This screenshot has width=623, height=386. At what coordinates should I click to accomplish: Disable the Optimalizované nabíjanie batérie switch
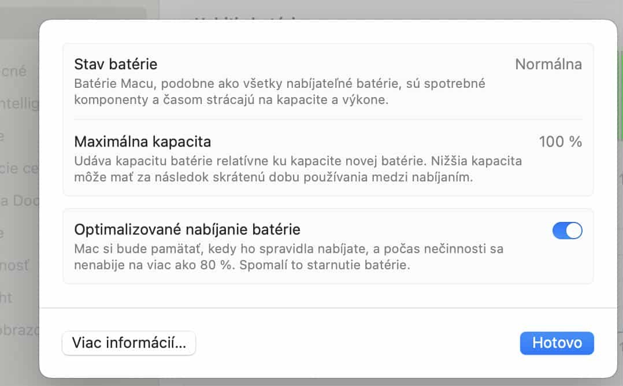point(567,231)
